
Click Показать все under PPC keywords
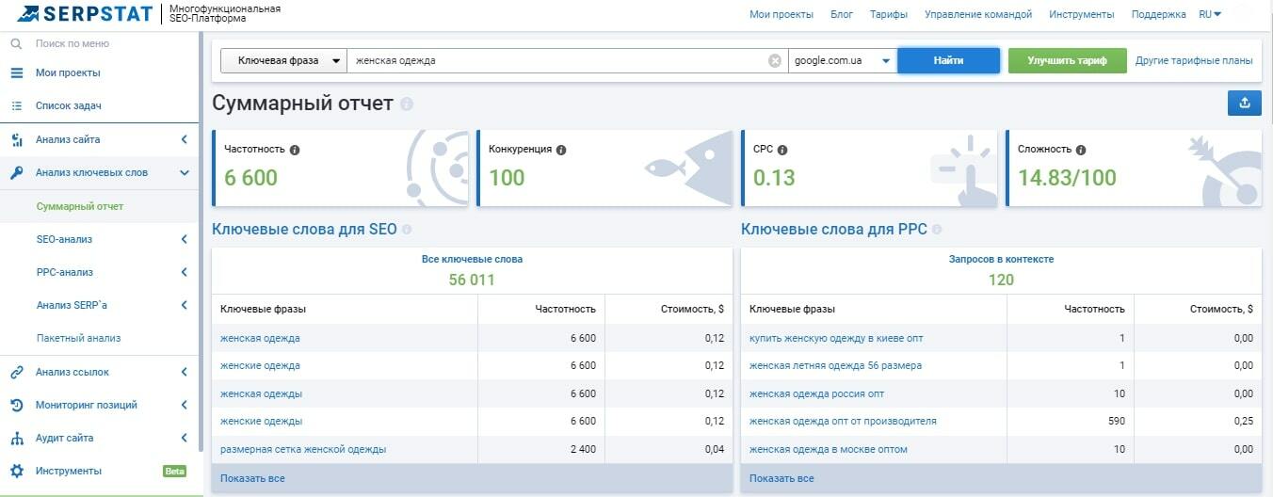tap(782, 478)
